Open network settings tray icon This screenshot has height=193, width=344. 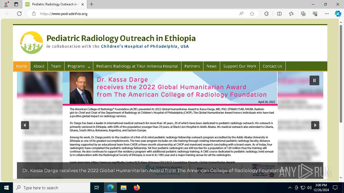click(303, 188)
